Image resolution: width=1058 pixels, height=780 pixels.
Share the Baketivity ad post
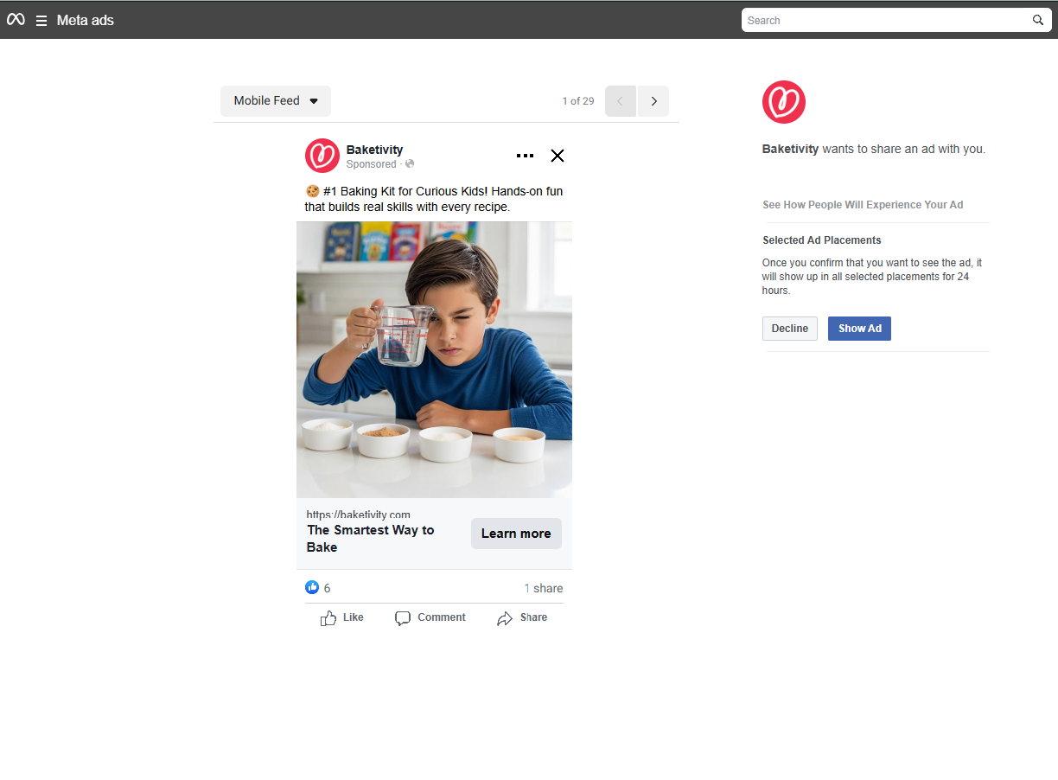522,617
